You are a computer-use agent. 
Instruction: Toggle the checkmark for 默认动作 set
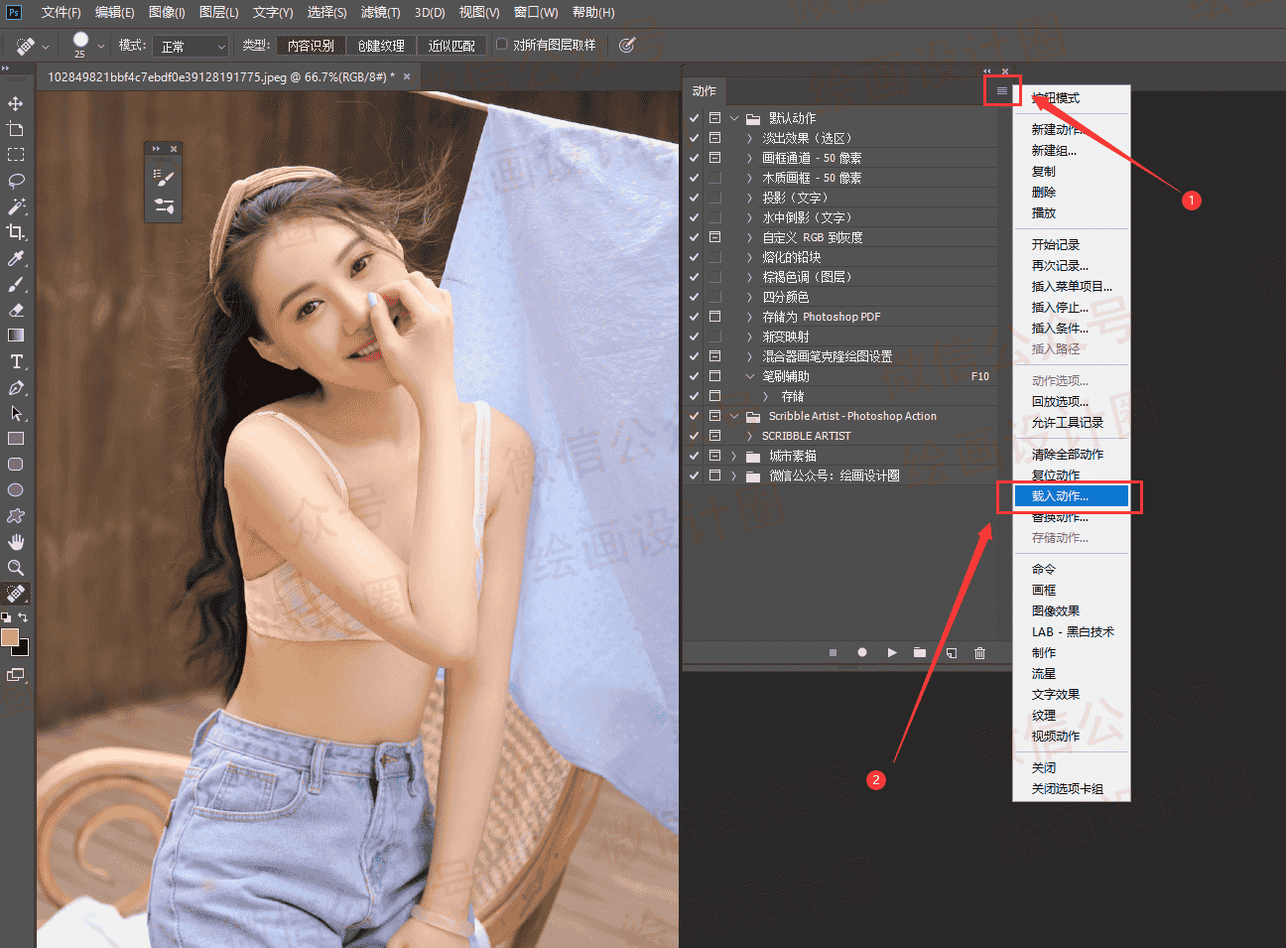[x=695, y=118]
